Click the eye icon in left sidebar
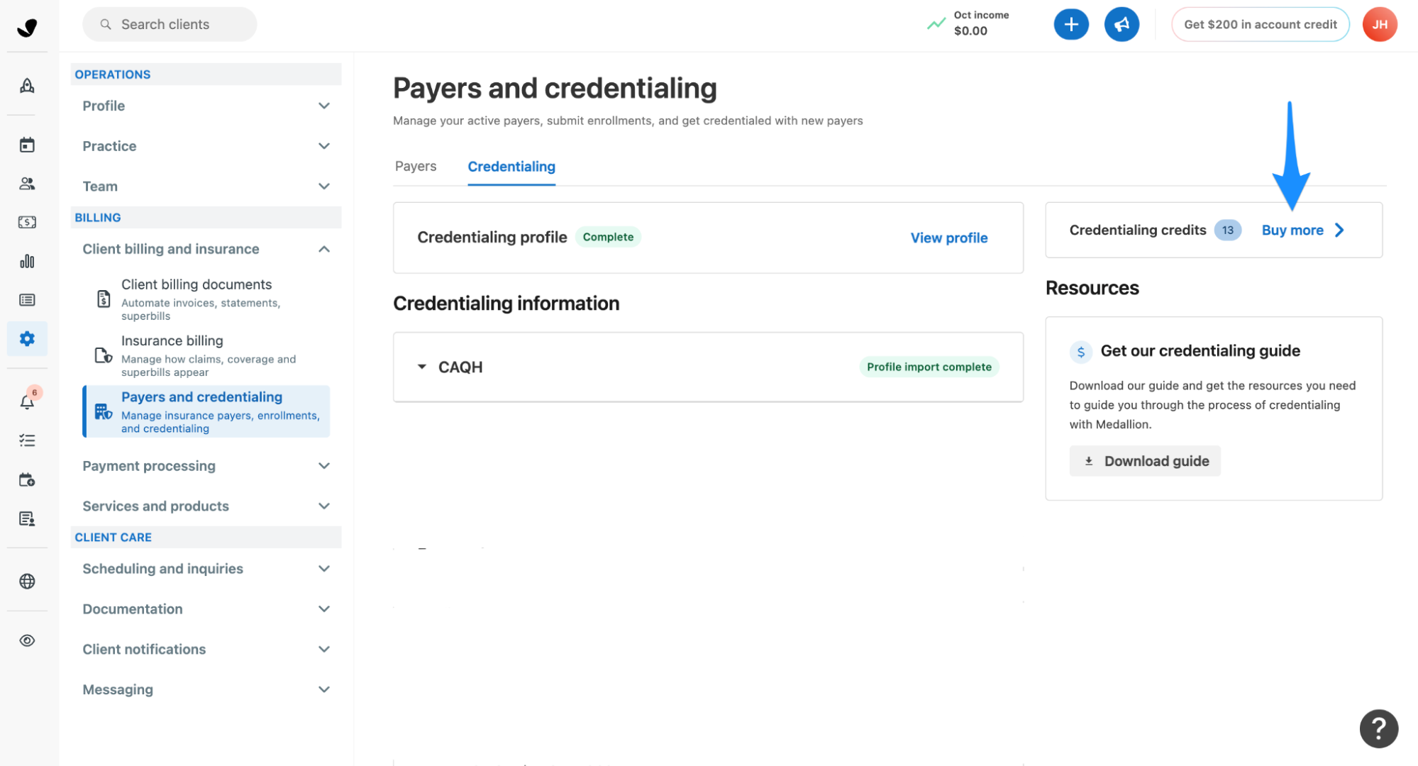 click(27, 640)
